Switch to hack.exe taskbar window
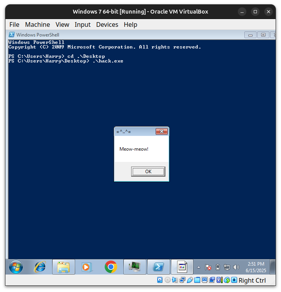The height and width of the screenshot is (292, 281). (x=182, y=267)
